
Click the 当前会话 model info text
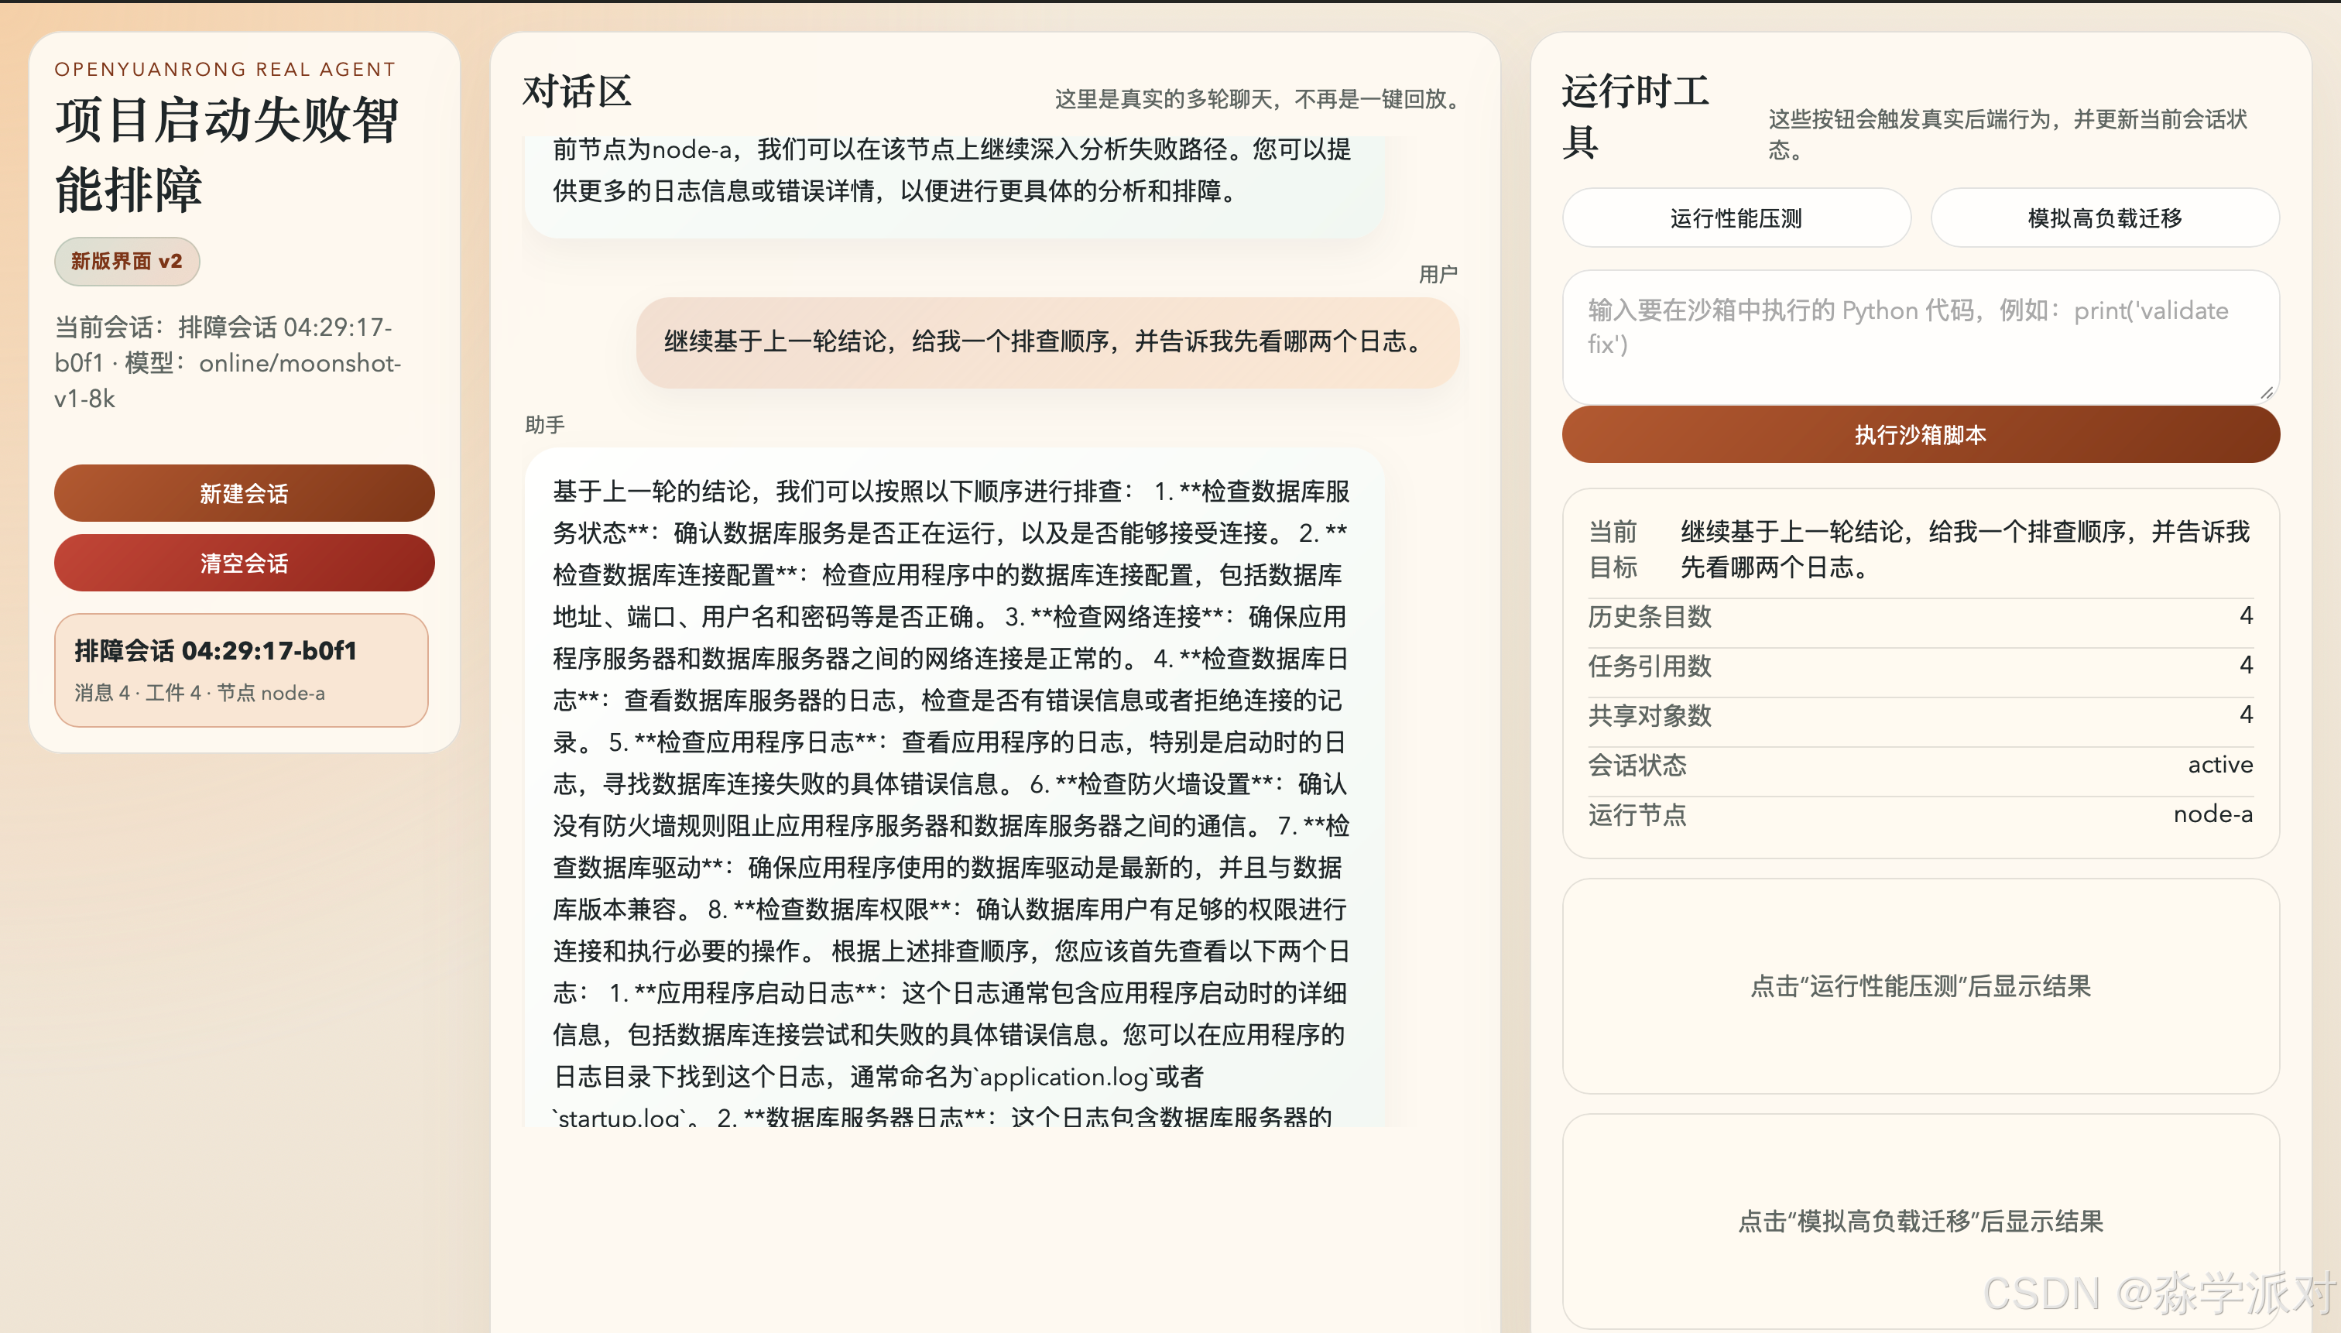click(x=228, y=362)
